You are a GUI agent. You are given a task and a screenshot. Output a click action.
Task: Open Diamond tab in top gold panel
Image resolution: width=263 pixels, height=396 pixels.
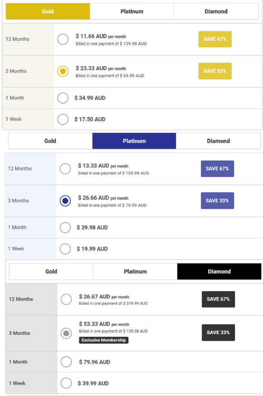coord(216,11)
